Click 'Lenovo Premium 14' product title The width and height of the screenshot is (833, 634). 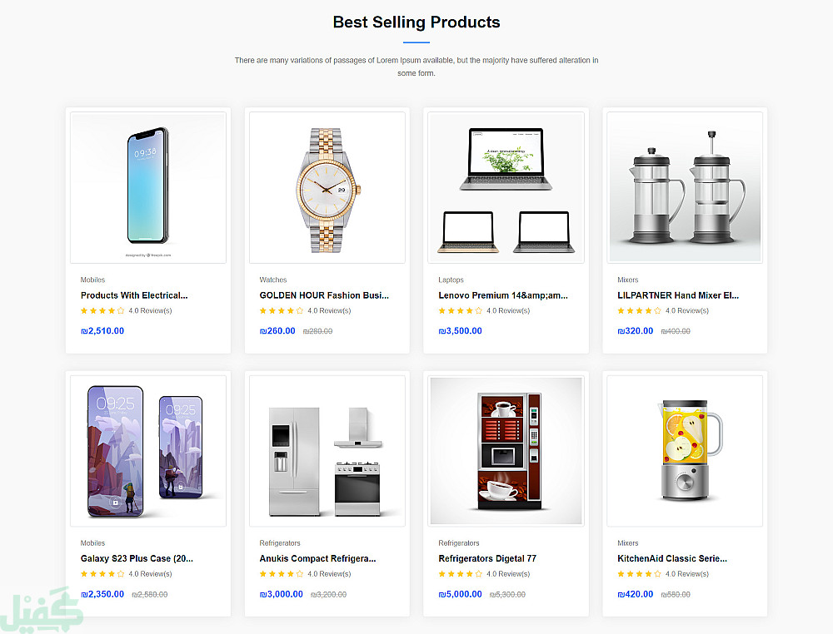tap(503, 295)
